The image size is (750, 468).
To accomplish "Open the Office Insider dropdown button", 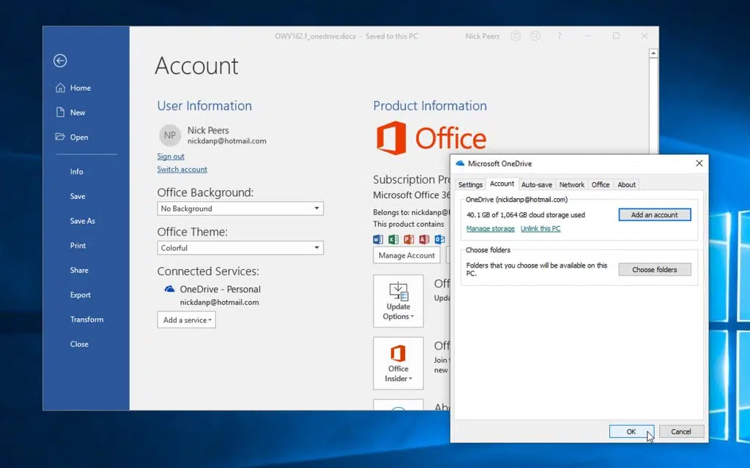I will [398, 363].
